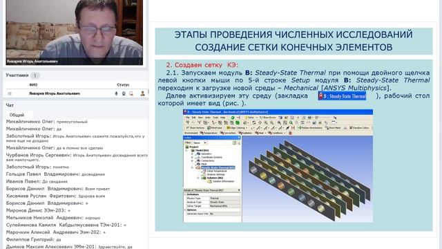This screenshot has height=249, width=442.
Task: Click the screen-share status icon for Январев
Action: click(x=131, y=93)
